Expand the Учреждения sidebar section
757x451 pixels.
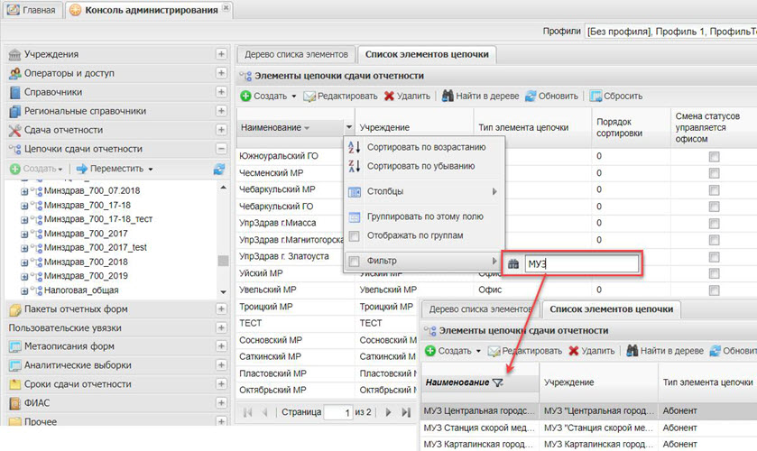221,54
